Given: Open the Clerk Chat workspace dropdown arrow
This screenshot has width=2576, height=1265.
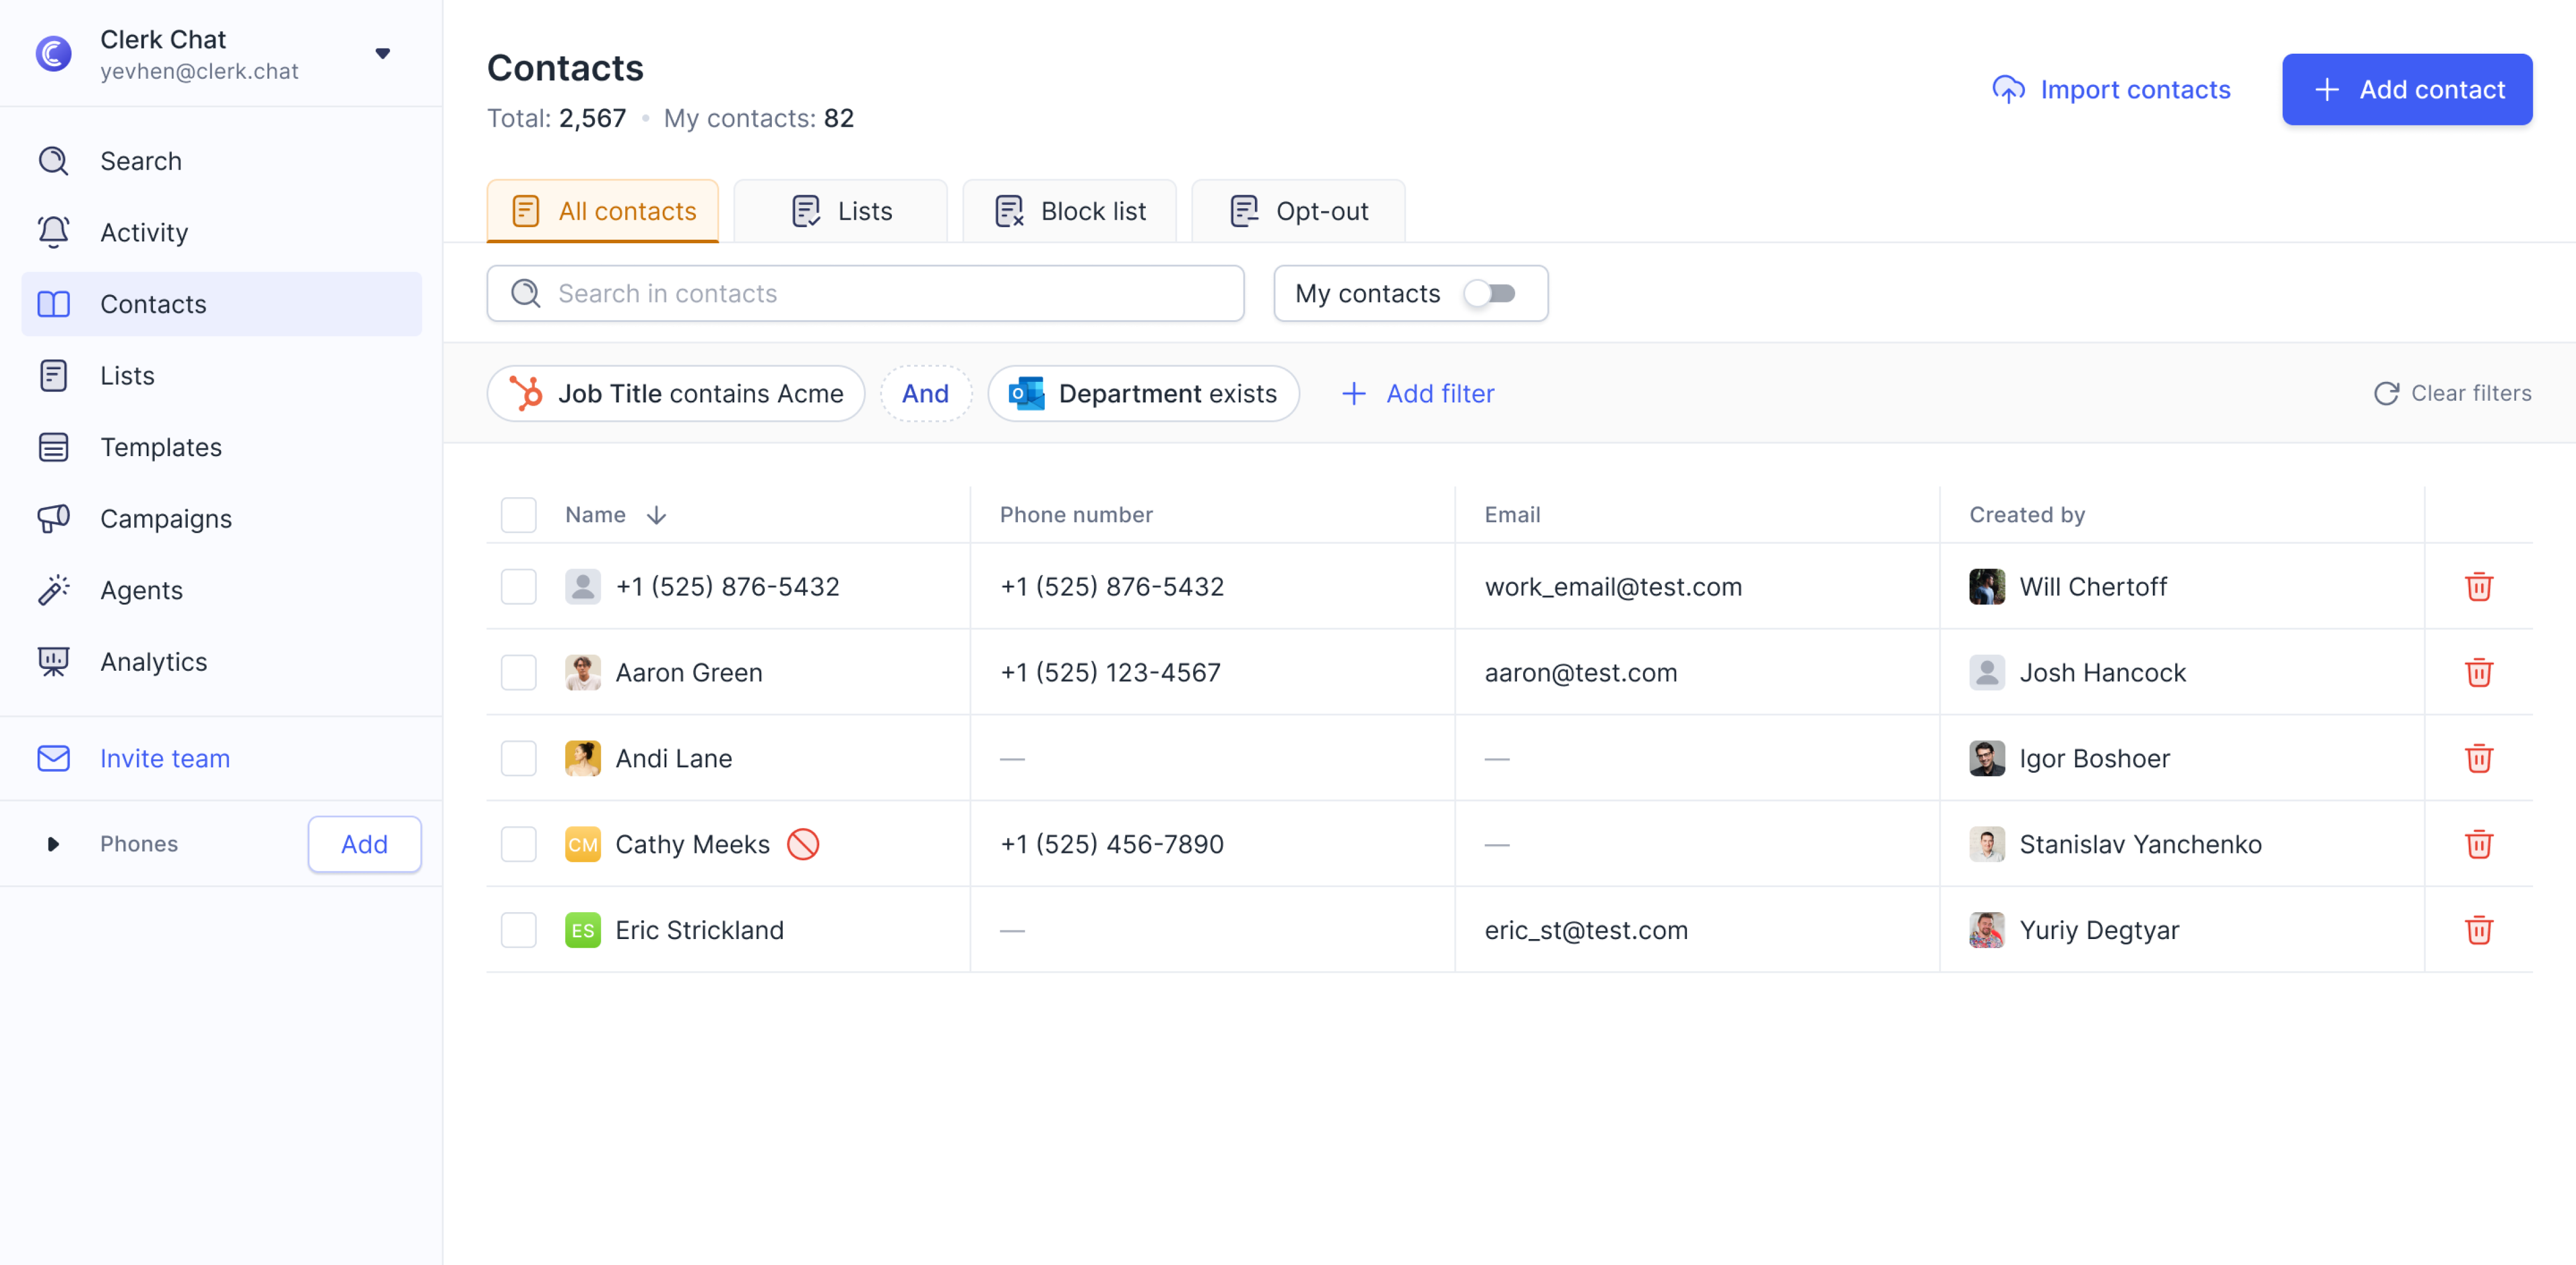Looking at the screenshot, I should pos(382,54).
